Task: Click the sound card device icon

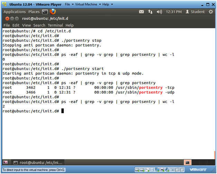Action: (167, 170)
